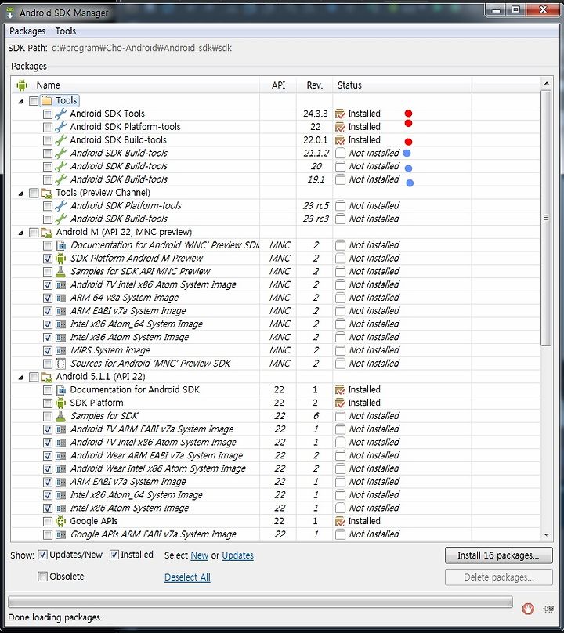Viewport: 564px width, 633px height.
Task: Uncheck Intel x86 Atom_64 System Image MNC
Action: click(48, 324)
